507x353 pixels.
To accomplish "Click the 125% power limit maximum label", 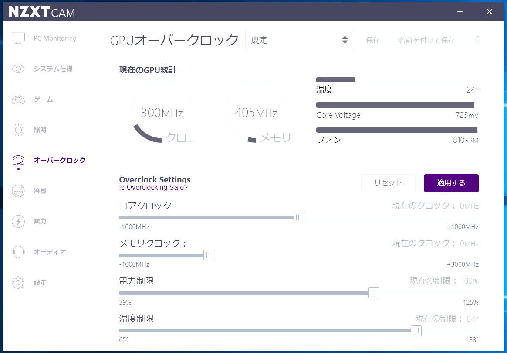I will [x=470, y=302].
